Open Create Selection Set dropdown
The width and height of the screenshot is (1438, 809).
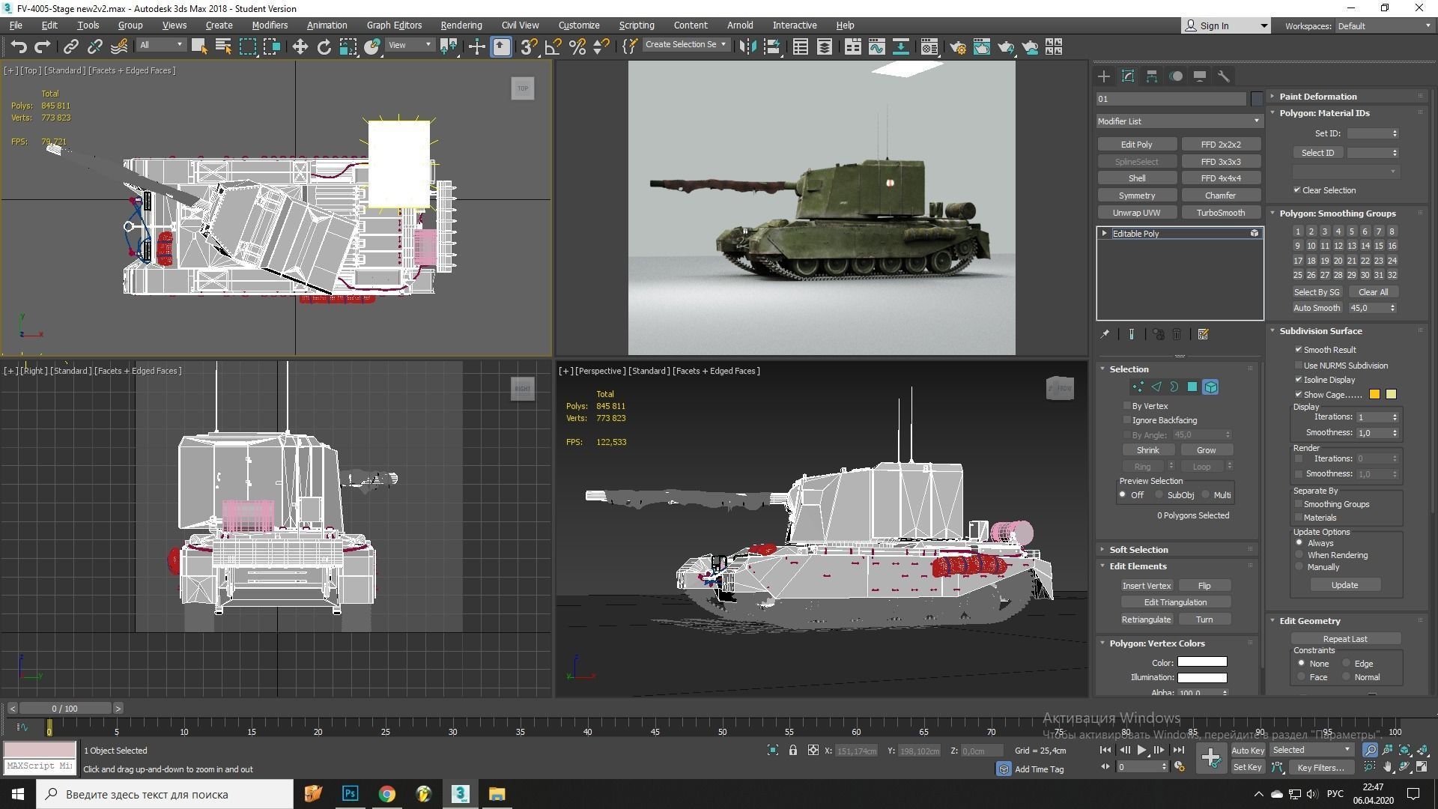pos(685,45)
